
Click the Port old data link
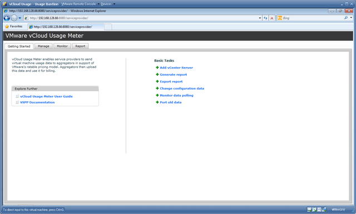click(x=171, y=102)
